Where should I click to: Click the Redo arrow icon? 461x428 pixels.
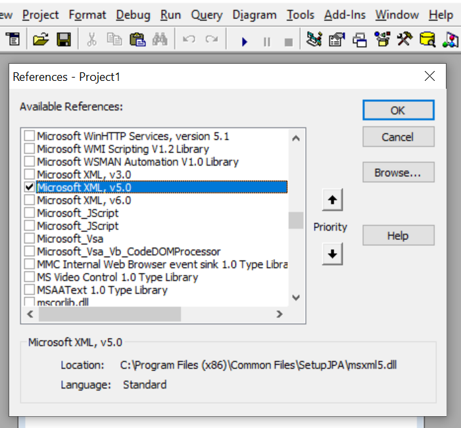212,39
